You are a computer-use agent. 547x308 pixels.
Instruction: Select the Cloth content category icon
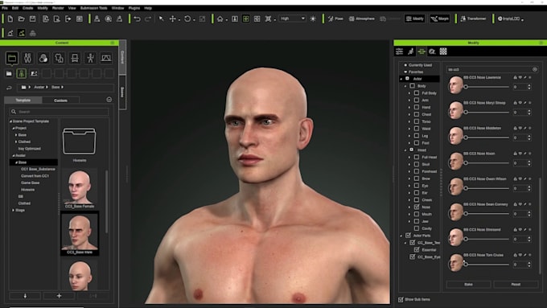pyautogui.click(x=59, y=58)
